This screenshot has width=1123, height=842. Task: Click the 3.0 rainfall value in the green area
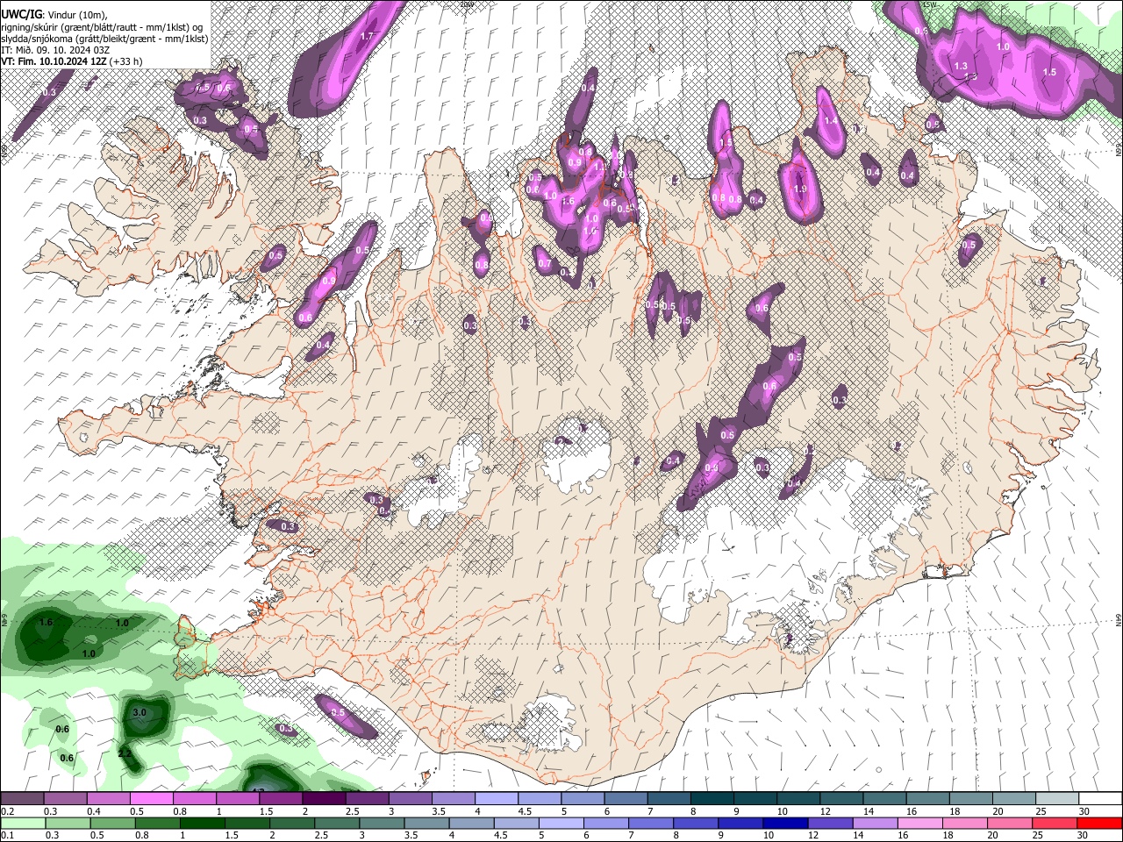click(x=139, y=712)
